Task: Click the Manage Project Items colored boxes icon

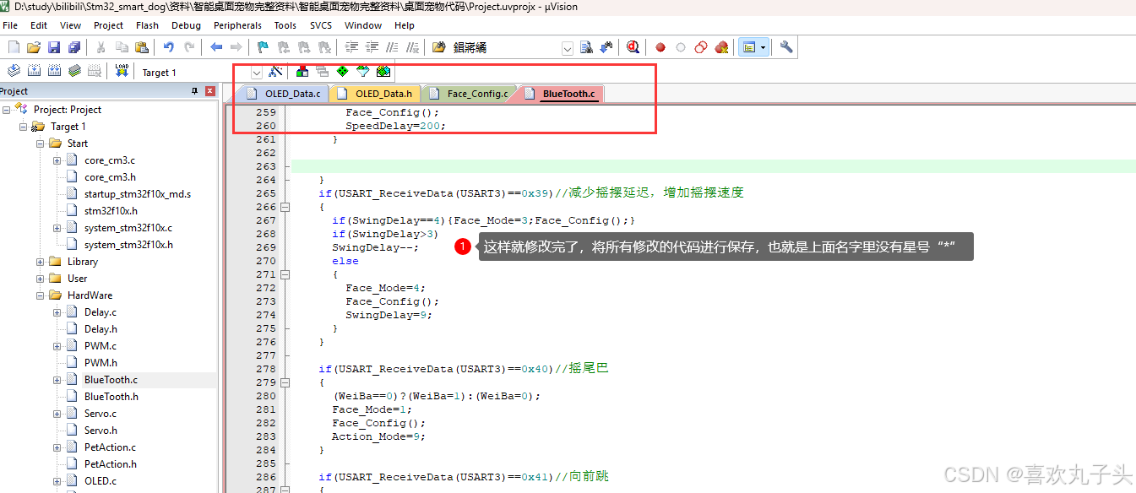Action: (302, 72)
